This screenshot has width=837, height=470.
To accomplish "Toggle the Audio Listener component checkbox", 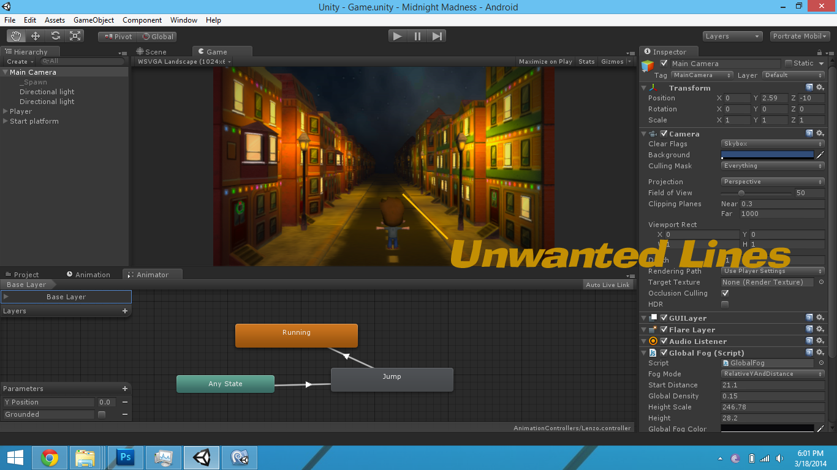I will tap(664, 341).
